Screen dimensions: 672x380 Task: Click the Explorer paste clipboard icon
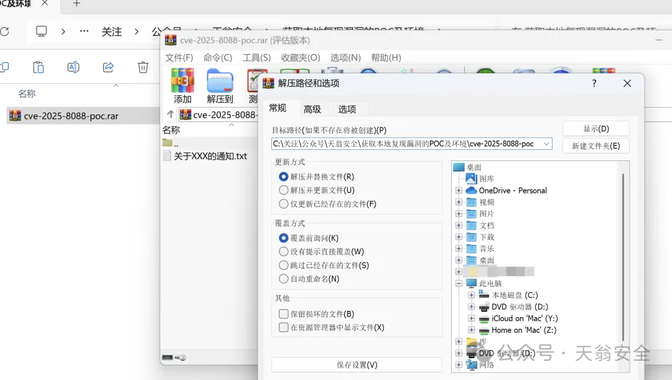(39, 67)
